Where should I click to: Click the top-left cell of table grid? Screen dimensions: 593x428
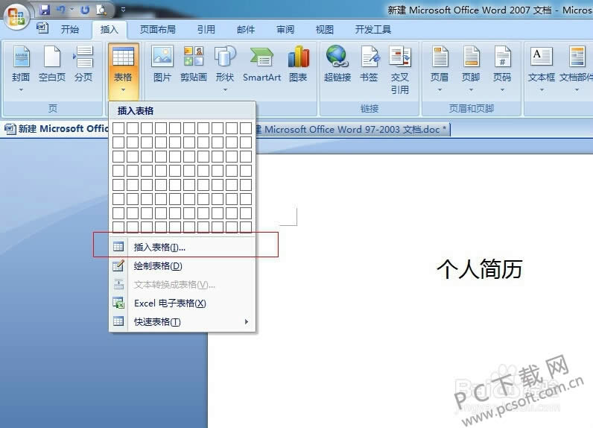[118, 128]
